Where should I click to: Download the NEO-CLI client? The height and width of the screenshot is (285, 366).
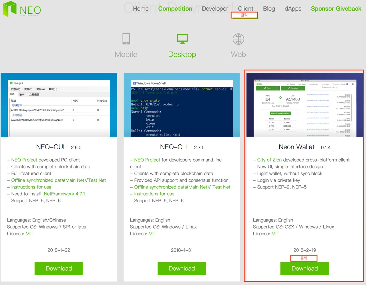182,268
